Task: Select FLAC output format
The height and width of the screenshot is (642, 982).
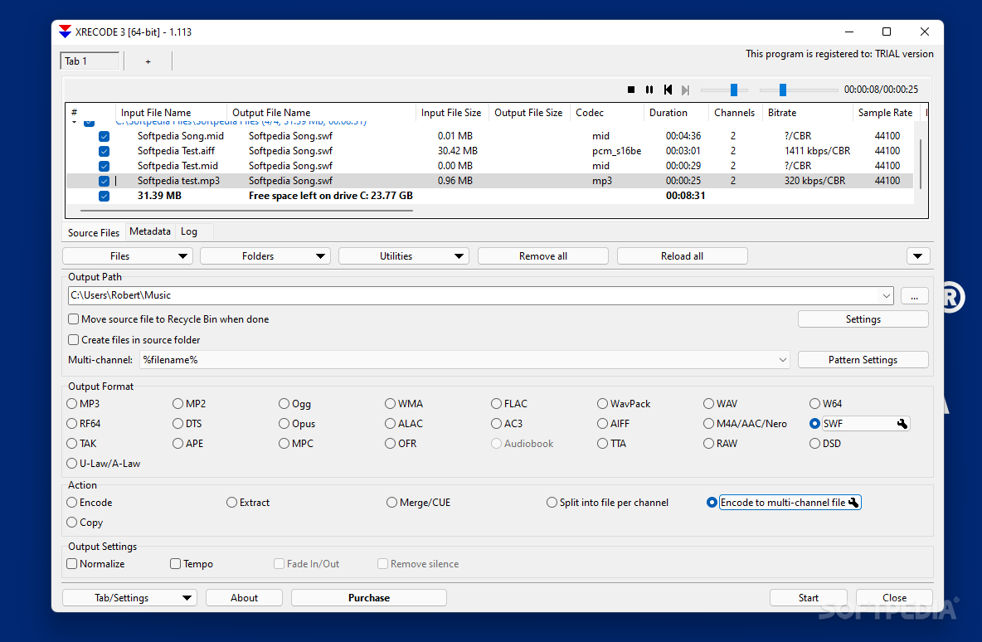Action: (x=497, y=403)
